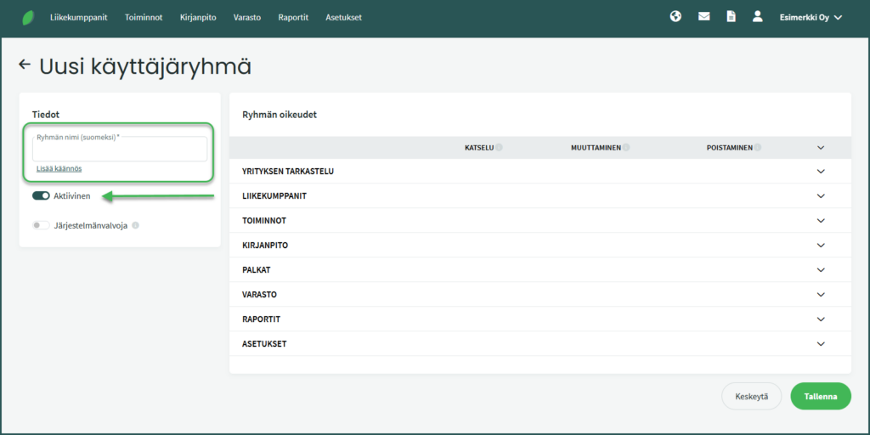Viewport: 870px width, 435px height.
Task: Expand the Asetukset permissions row
Action: (820, 344)
